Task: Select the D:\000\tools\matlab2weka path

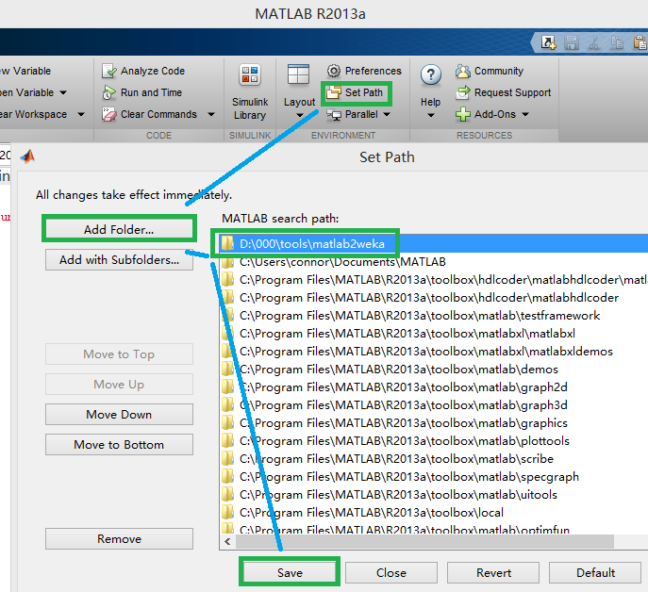Action: (434, 244)
